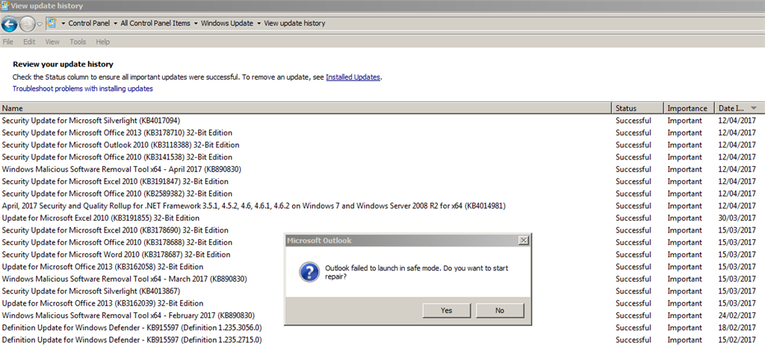Image resolution: width=765 pixels, height=345 pixels.
Task: Expand the Windows Update breadcrumb arrow
Action: [x=196, y=23]
